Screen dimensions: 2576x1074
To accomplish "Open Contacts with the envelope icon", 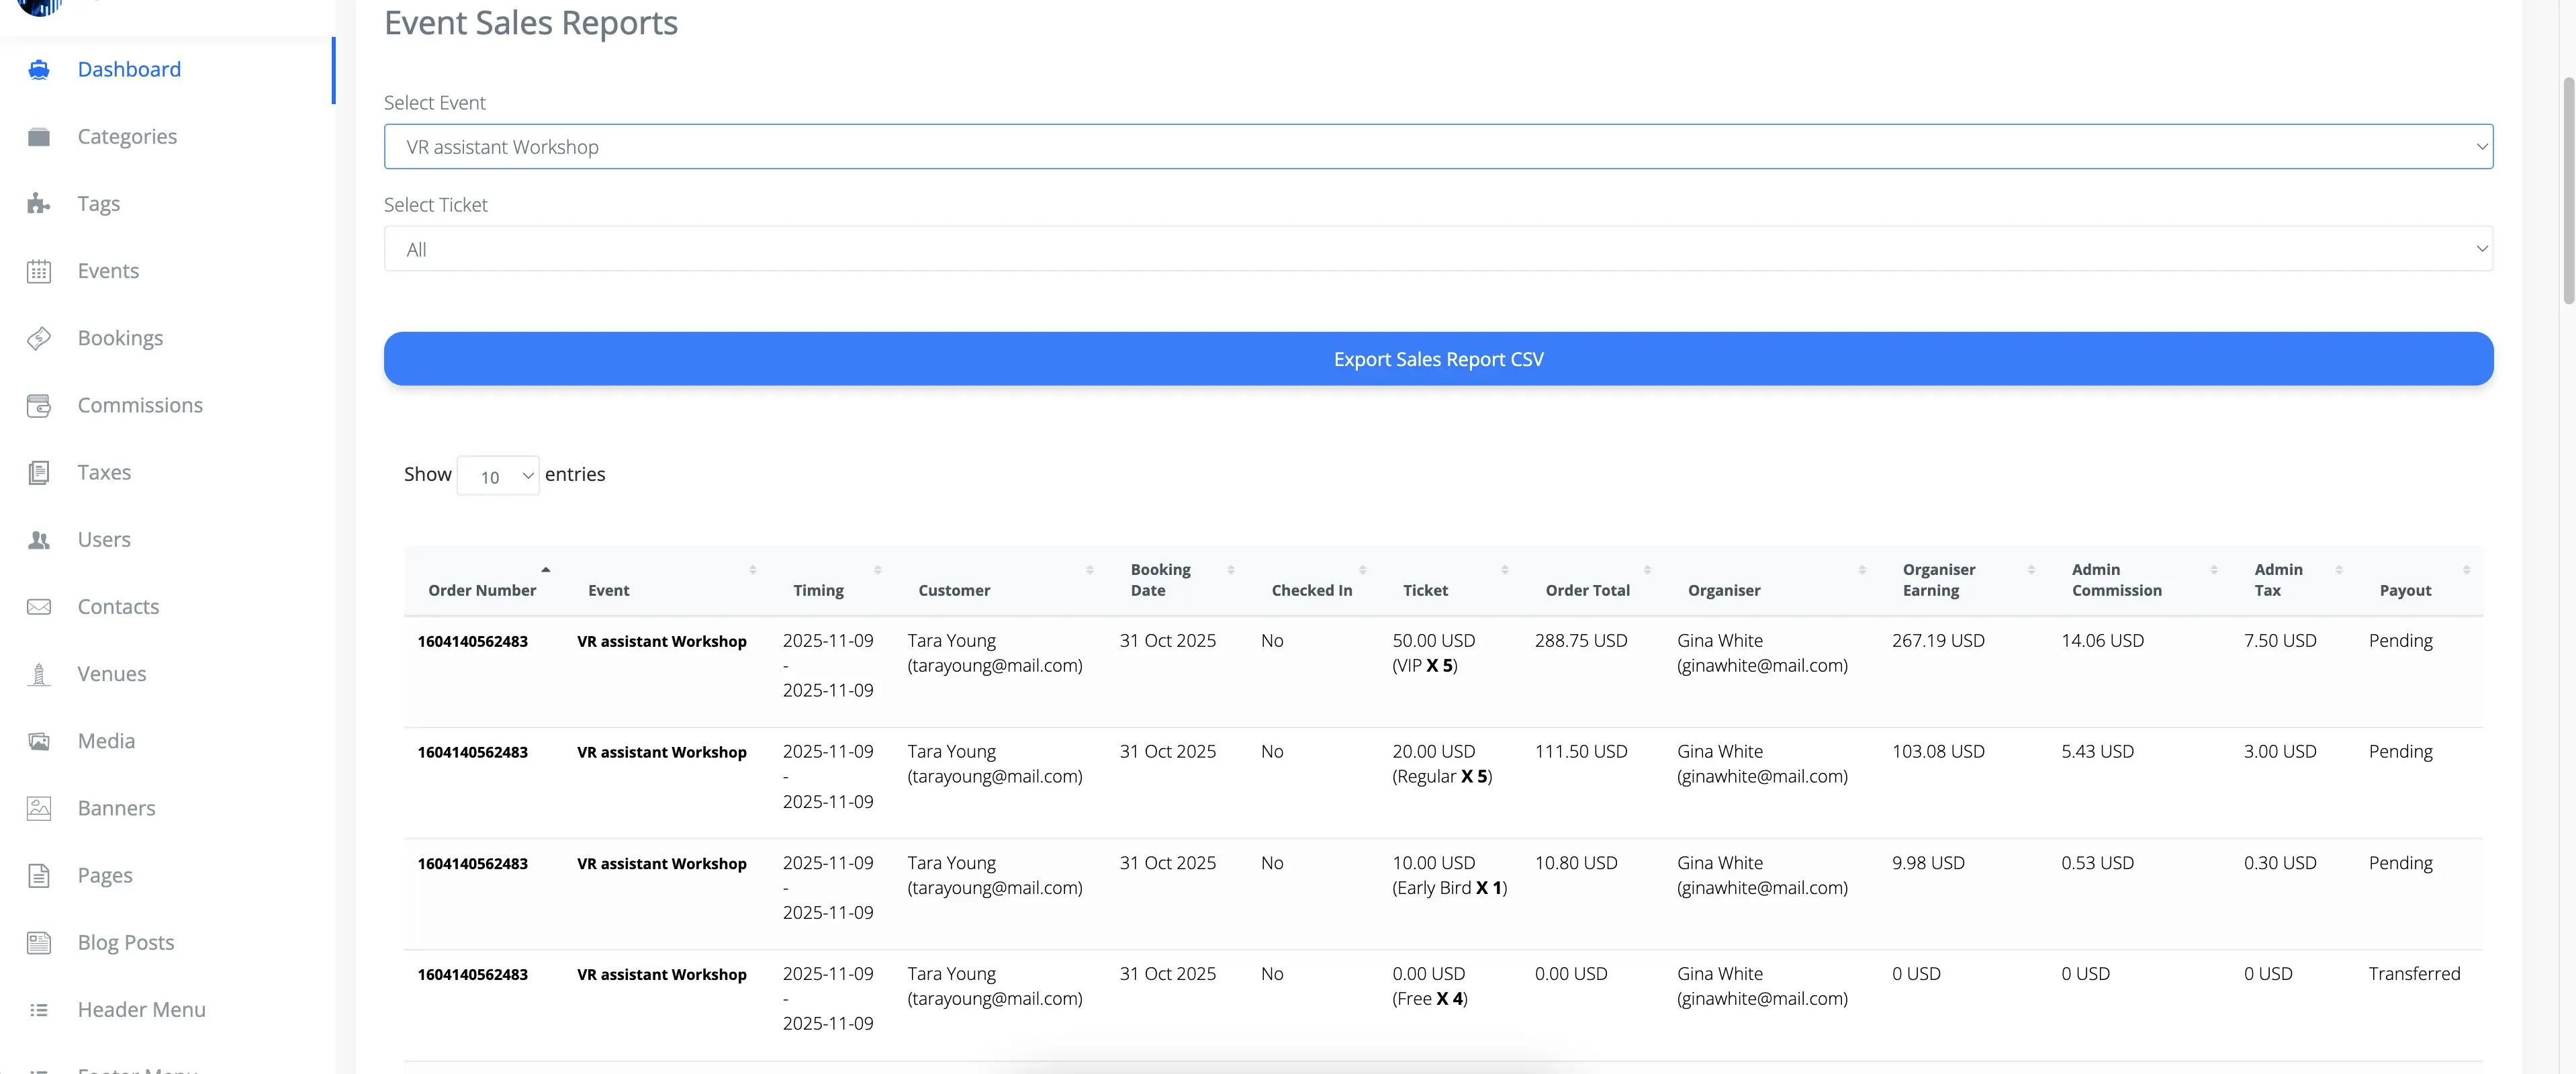I will 38,606.
